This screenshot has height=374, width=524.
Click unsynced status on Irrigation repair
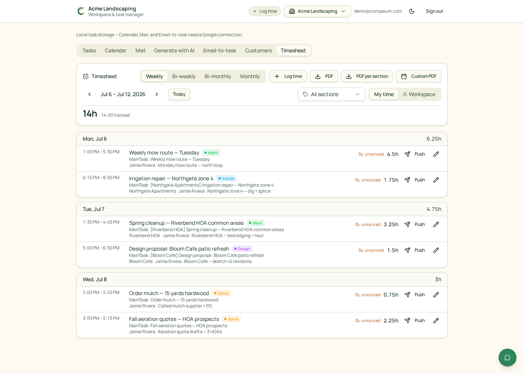368,180
